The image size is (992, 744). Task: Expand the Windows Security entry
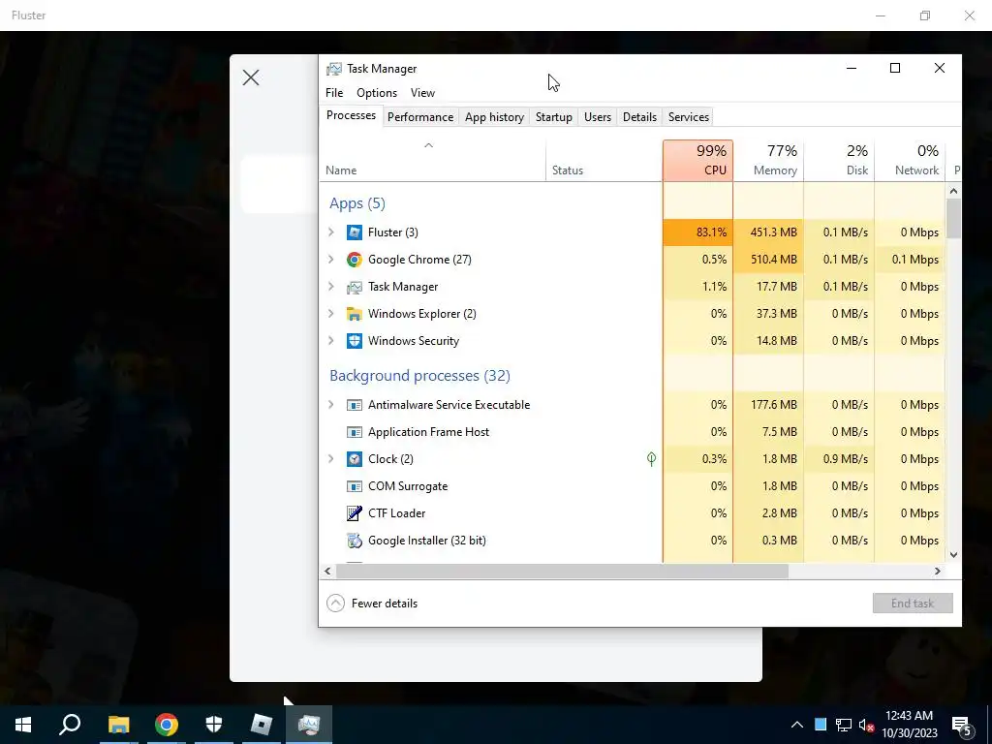331,341
